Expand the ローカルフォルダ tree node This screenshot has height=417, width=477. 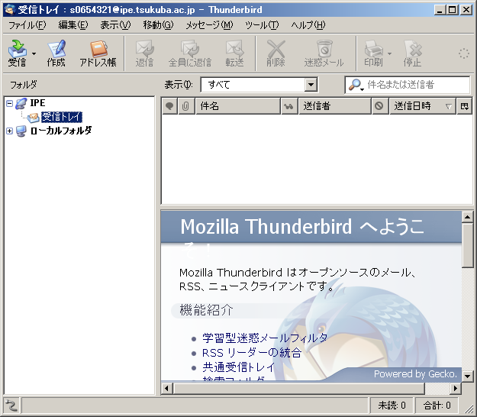coord(9,131)
